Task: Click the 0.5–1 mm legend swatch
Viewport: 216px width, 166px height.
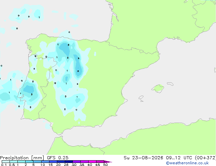Action: [x=14, y=162]
